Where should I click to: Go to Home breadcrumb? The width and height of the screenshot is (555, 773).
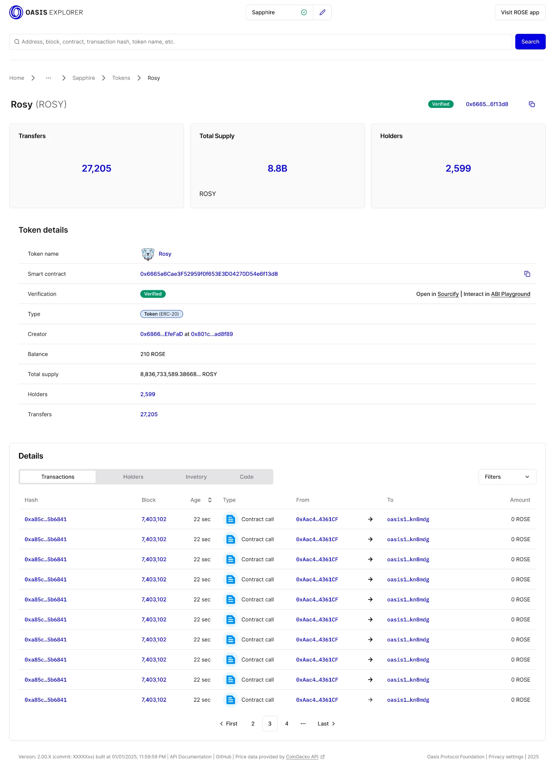point(17,78)
